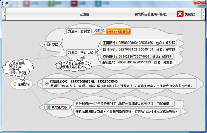Screen dimensions: 207x133
Task: Click the 已注册 status text
Action: pos(85,14)
